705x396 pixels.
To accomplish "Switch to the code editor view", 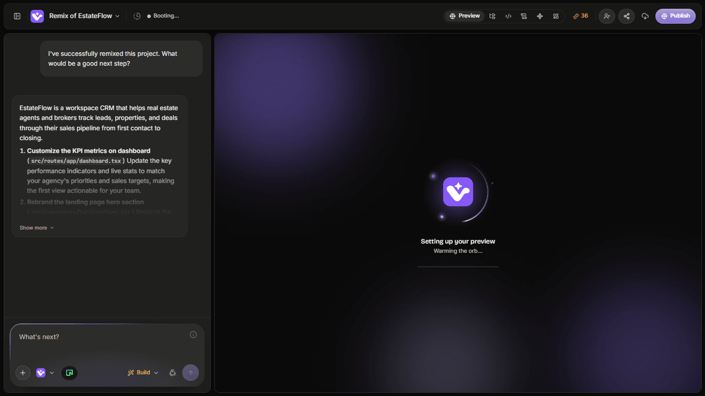I will [508, 16].
